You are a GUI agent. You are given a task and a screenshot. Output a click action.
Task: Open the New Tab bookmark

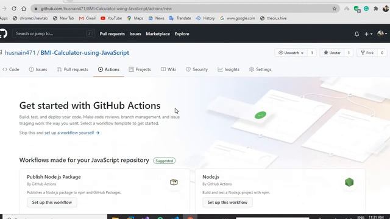click(63, 18)
